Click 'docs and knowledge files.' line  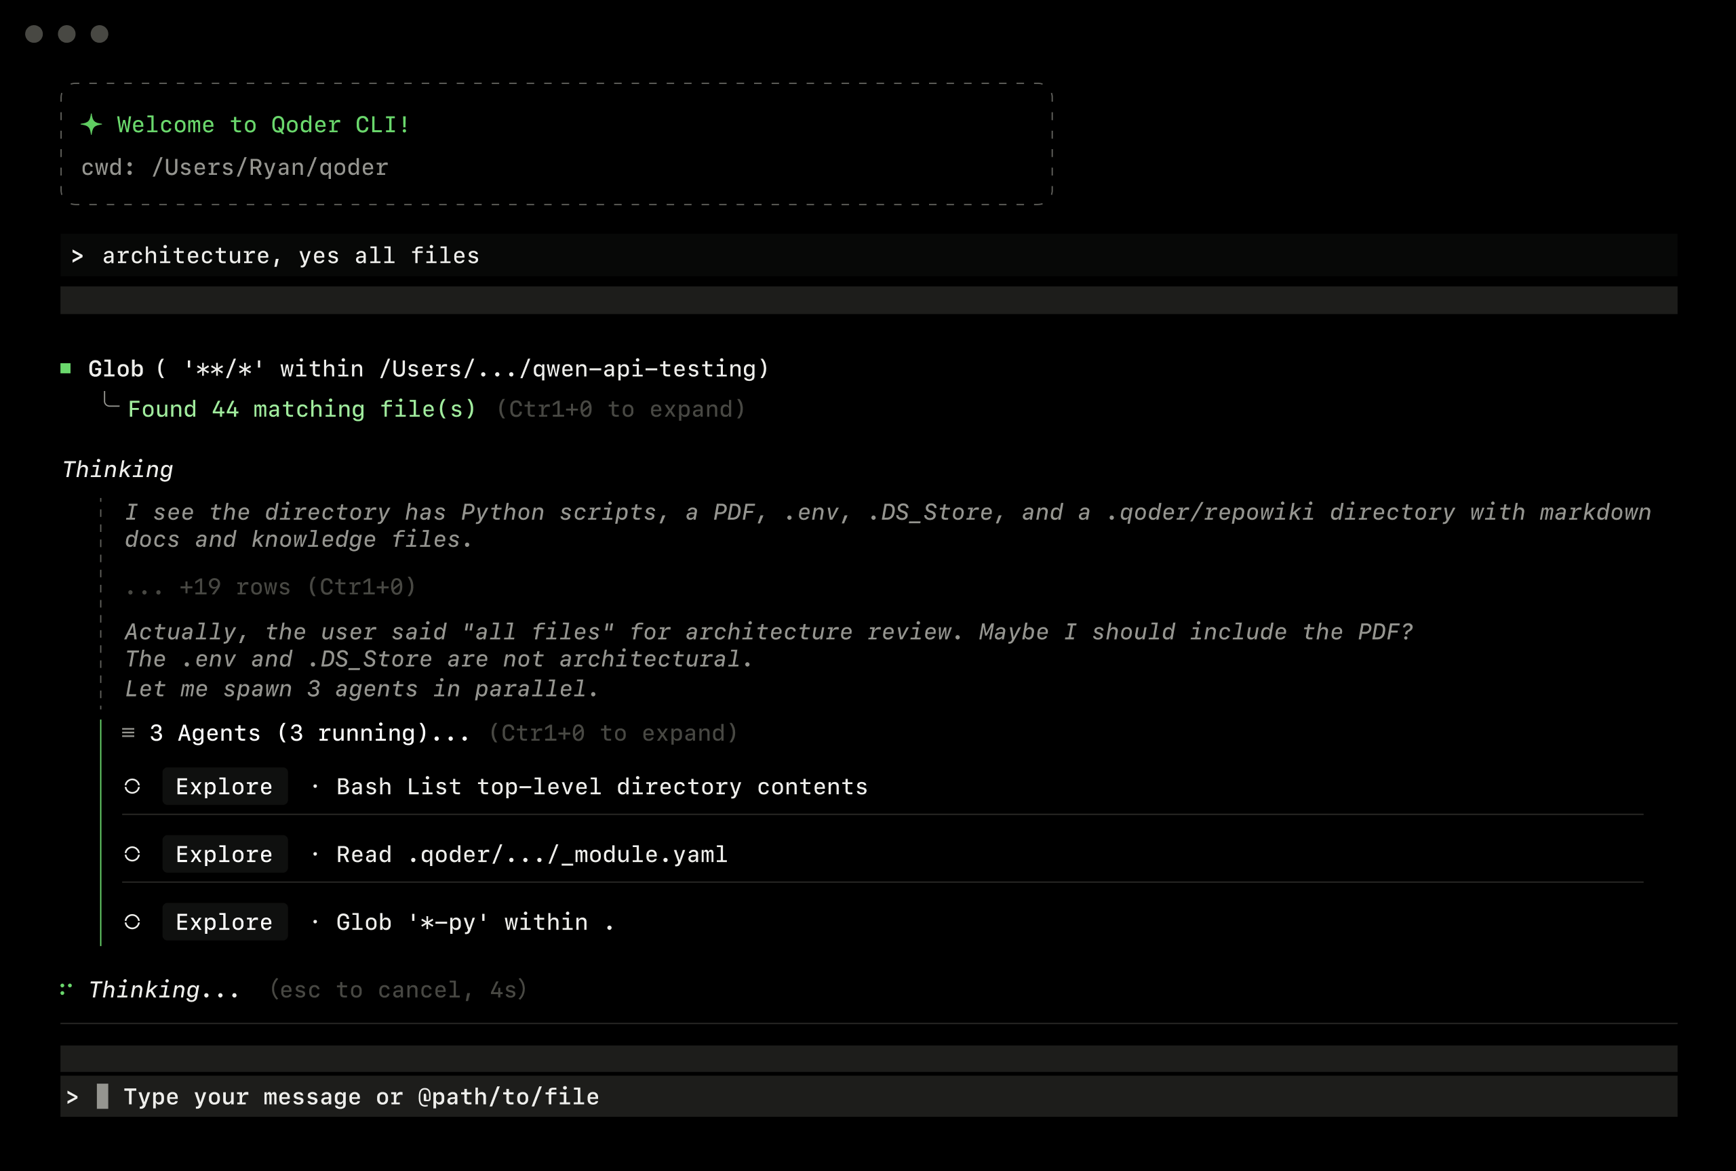click(x=299, y=539)
